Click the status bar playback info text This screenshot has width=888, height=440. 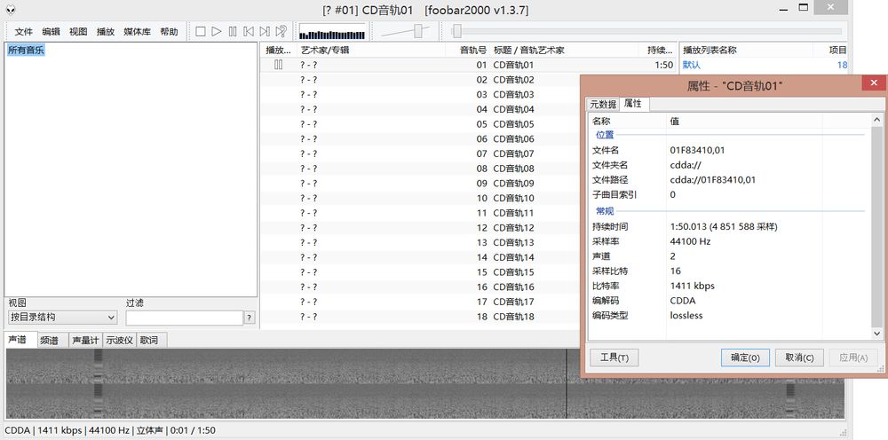point(110,430)
